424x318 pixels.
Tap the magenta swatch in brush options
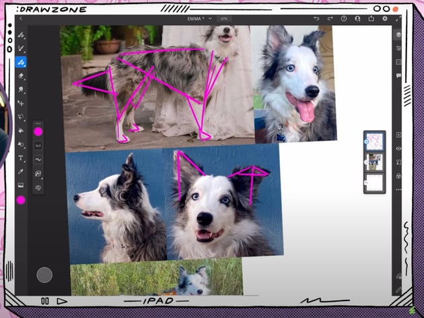point(38,132)
